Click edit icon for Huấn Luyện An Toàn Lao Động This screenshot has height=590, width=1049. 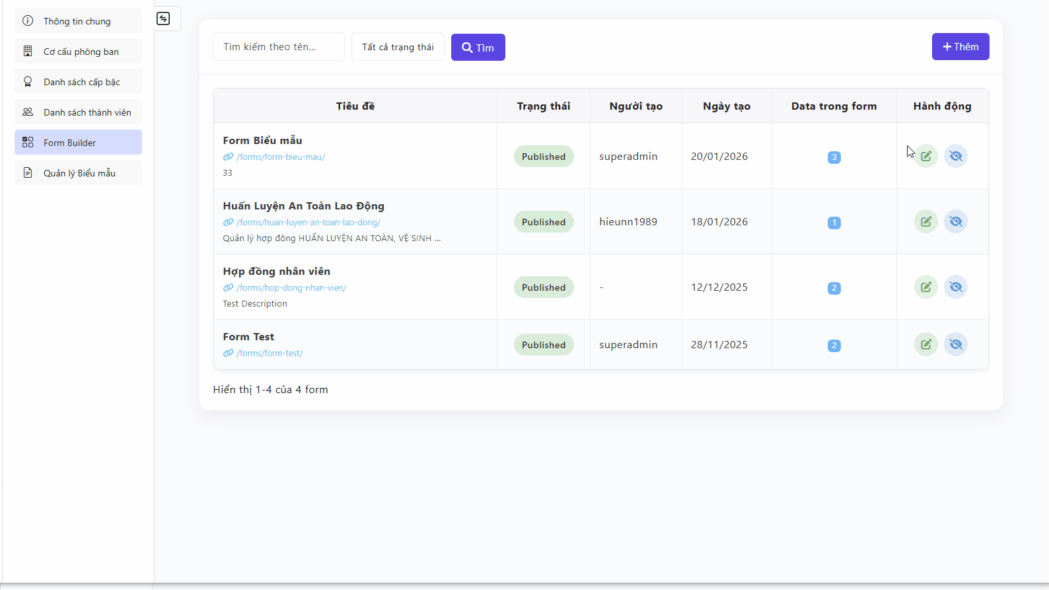pos(926,221)
